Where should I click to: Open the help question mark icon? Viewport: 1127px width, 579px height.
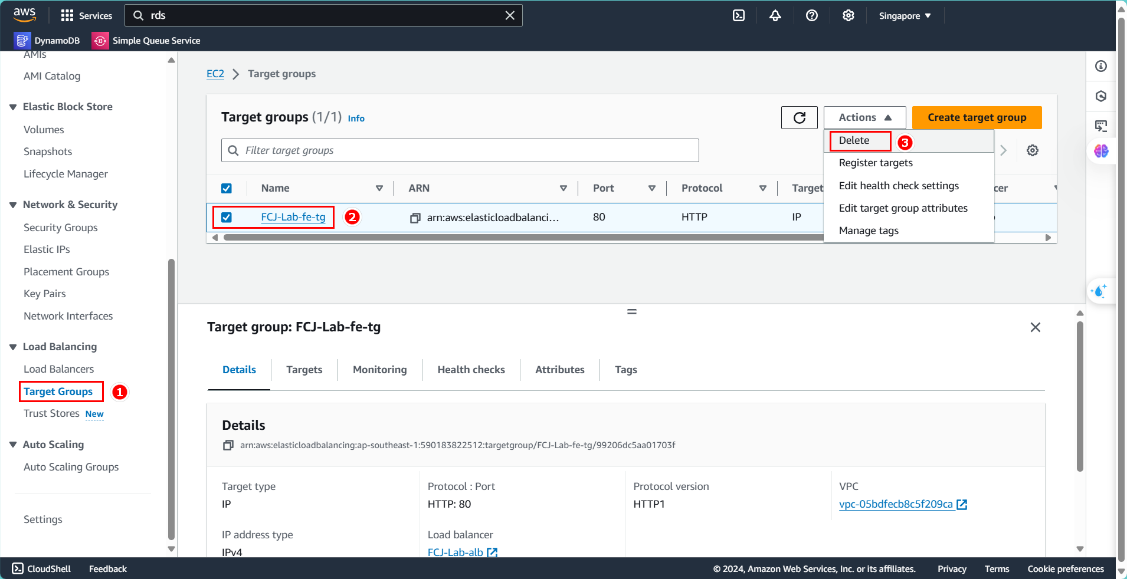[x=812, y=16]
